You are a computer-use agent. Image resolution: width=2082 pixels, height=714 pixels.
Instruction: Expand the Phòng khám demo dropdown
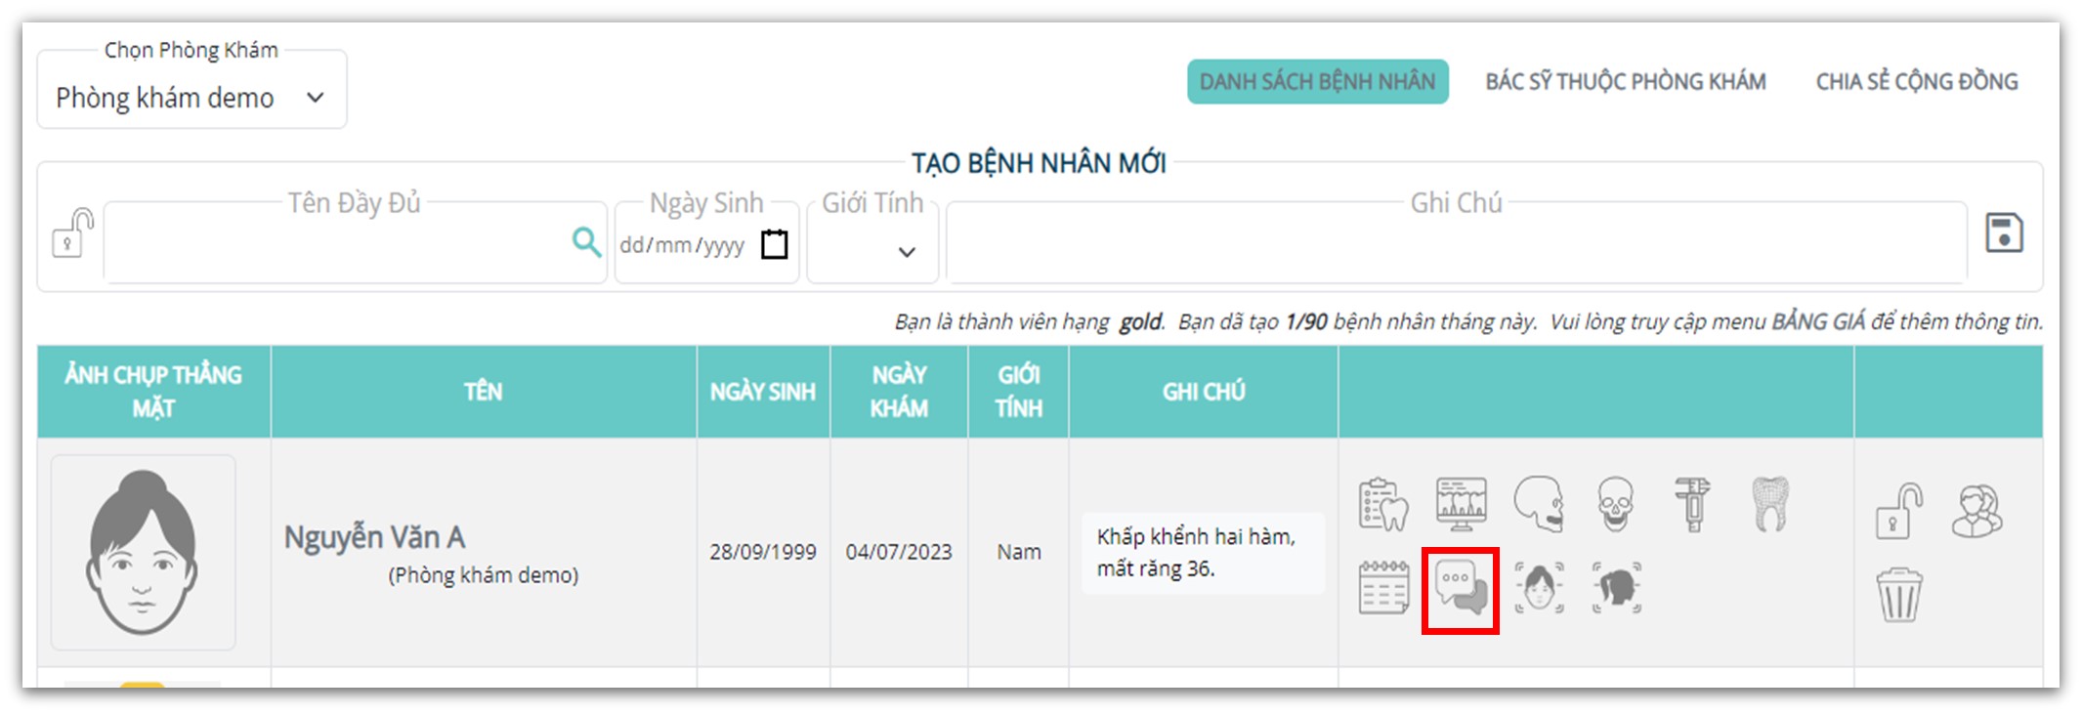tap(191, 98)
